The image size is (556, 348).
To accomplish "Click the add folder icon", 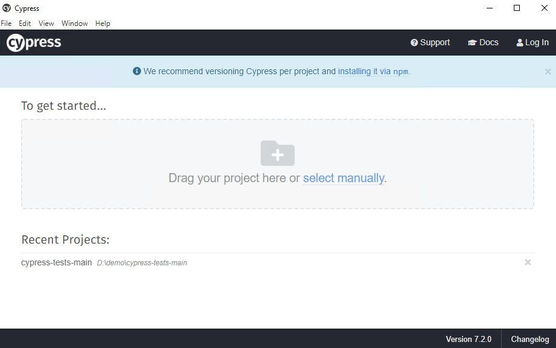I will click(277, 153).
